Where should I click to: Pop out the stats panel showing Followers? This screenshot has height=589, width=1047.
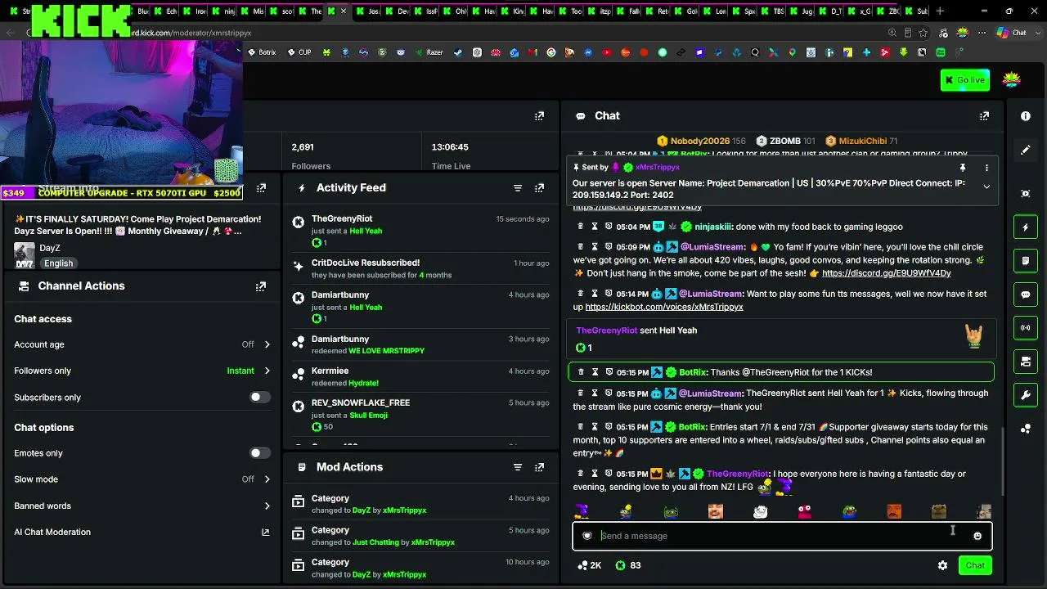[x=539, y=116]
